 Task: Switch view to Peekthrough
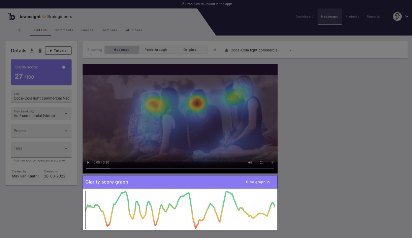pos(156,50)
